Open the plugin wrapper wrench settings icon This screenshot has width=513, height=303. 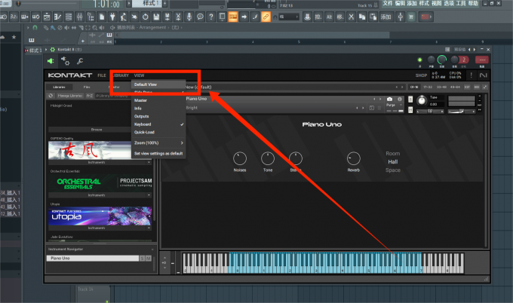coord(80,61)
